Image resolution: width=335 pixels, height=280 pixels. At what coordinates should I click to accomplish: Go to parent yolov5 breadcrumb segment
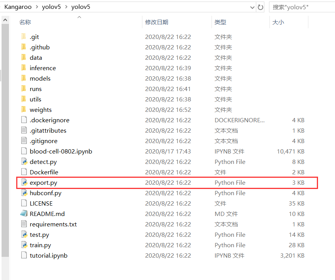(51, 7)
